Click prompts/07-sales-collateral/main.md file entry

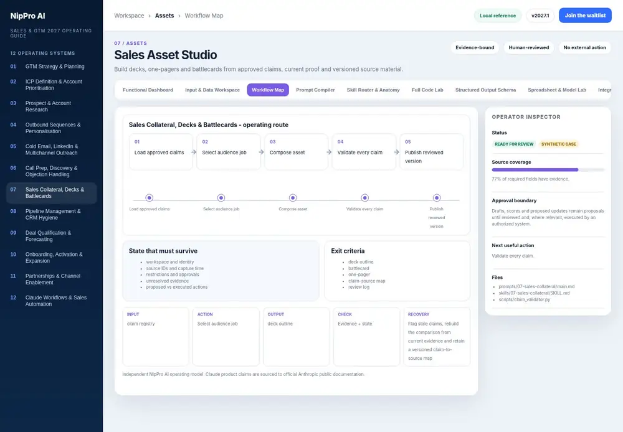(536, 287)
